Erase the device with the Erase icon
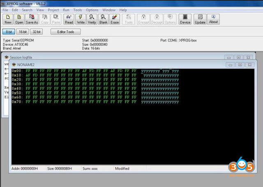This screenshot has height=187, width=263. pos(115,19)
